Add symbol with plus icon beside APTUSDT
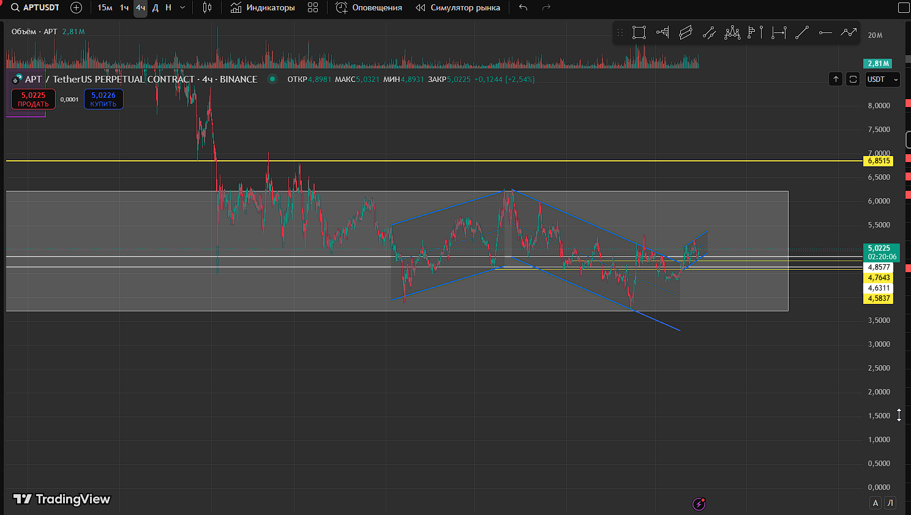 [x=76, y=7]
